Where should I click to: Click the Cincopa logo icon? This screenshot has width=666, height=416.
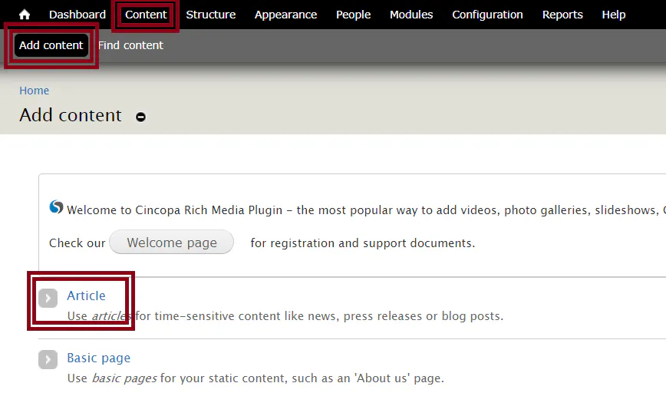click(56, 207)
